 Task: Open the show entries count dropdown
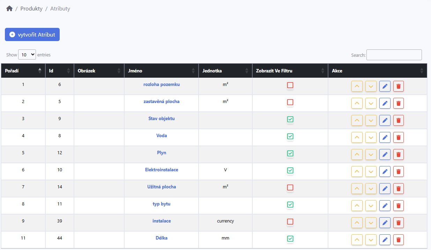[27, 55]
